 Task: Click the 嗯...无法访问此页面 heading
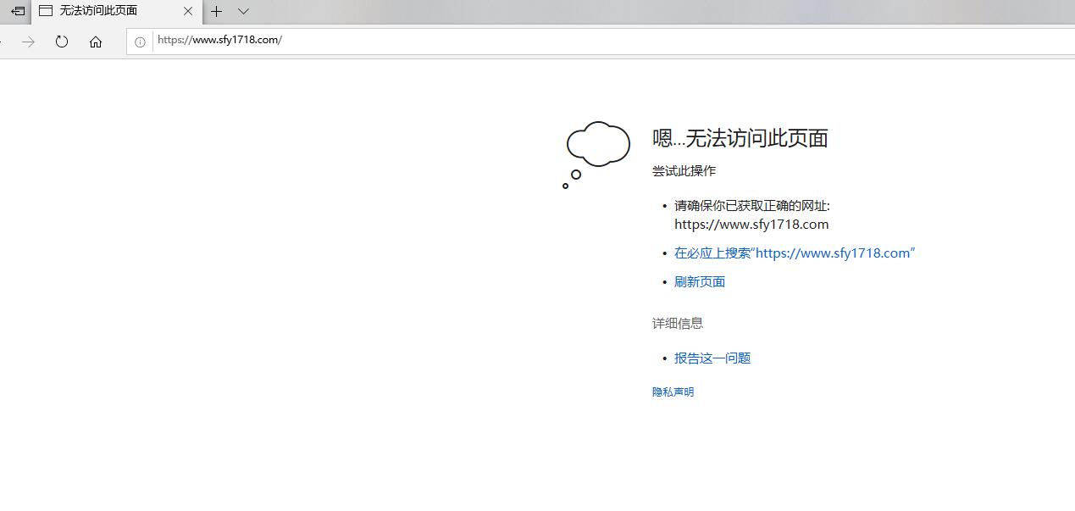coord(740,138)
